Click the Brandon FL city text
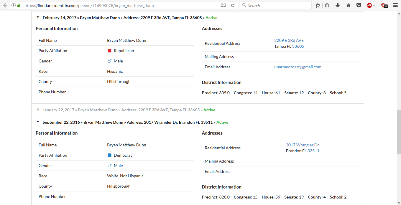 click(296, 151)
